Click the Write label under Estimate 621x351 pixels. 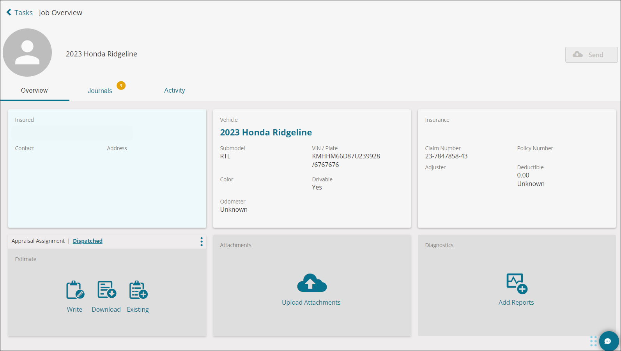74,309
